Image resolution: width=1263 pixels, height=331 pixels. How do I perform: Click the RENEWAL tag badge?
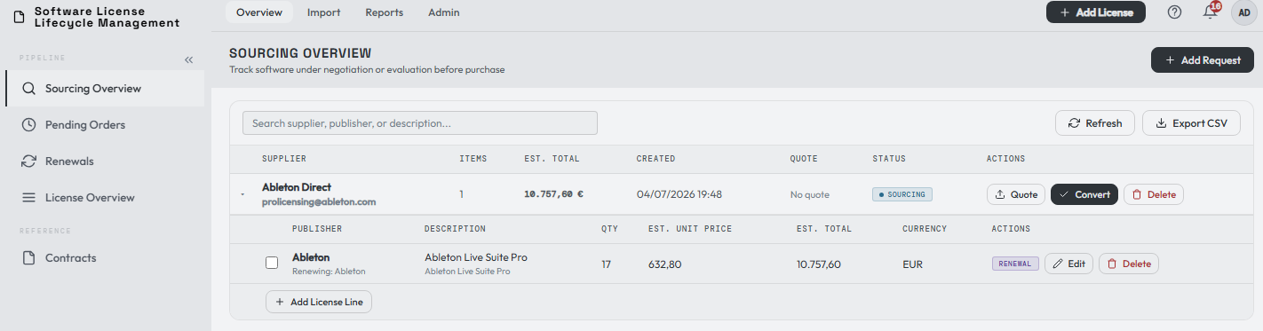[x=1015, y=264]
